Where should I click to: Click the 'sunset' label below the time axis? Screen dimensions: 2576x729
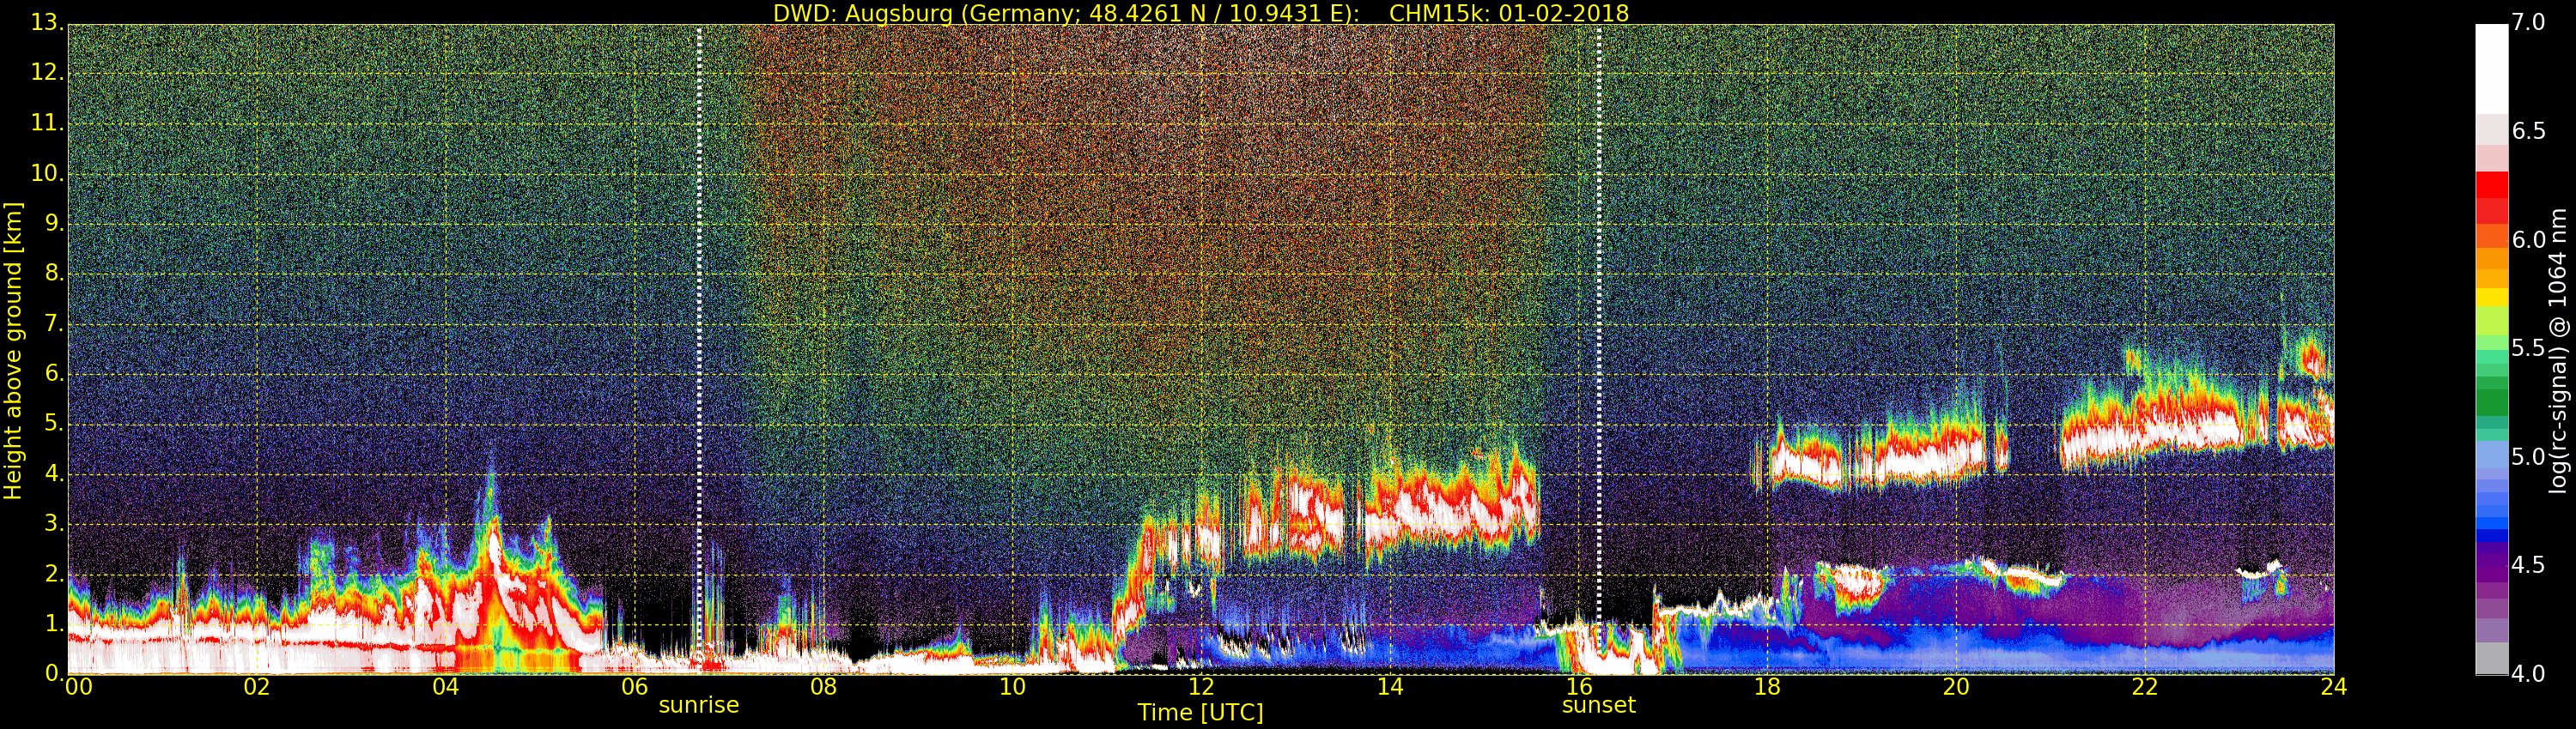pyautogui.click(x=1598, y=705)
